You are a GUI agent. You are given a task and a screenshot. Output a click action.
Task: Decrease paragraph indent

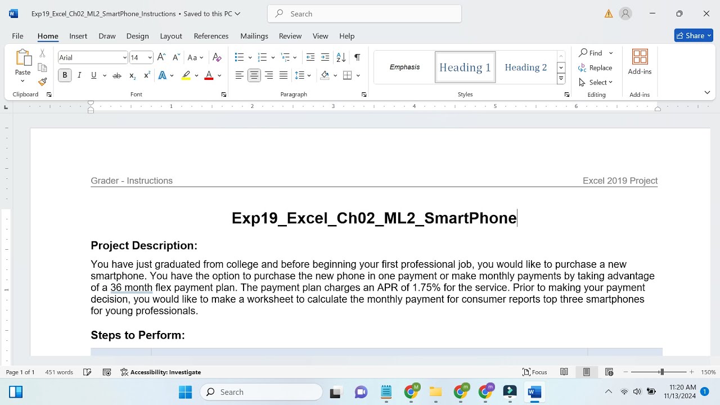(x=310, y=57)
